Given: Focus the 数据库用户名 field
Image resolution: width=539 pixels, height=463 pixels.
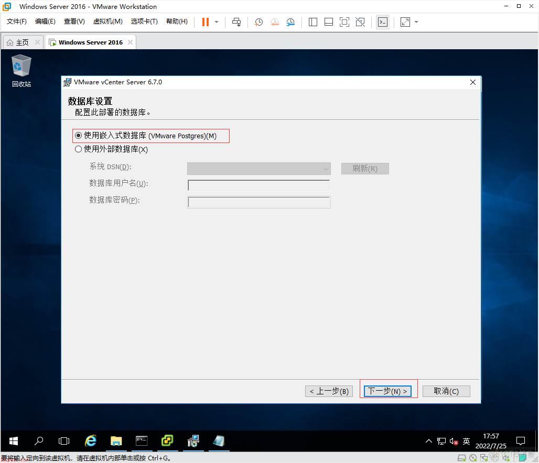Looking at the screenshot, I should pos(259,185).
